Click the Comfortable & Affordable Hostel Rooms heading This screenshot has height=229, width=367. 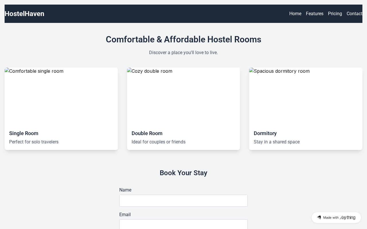point(183,40)
